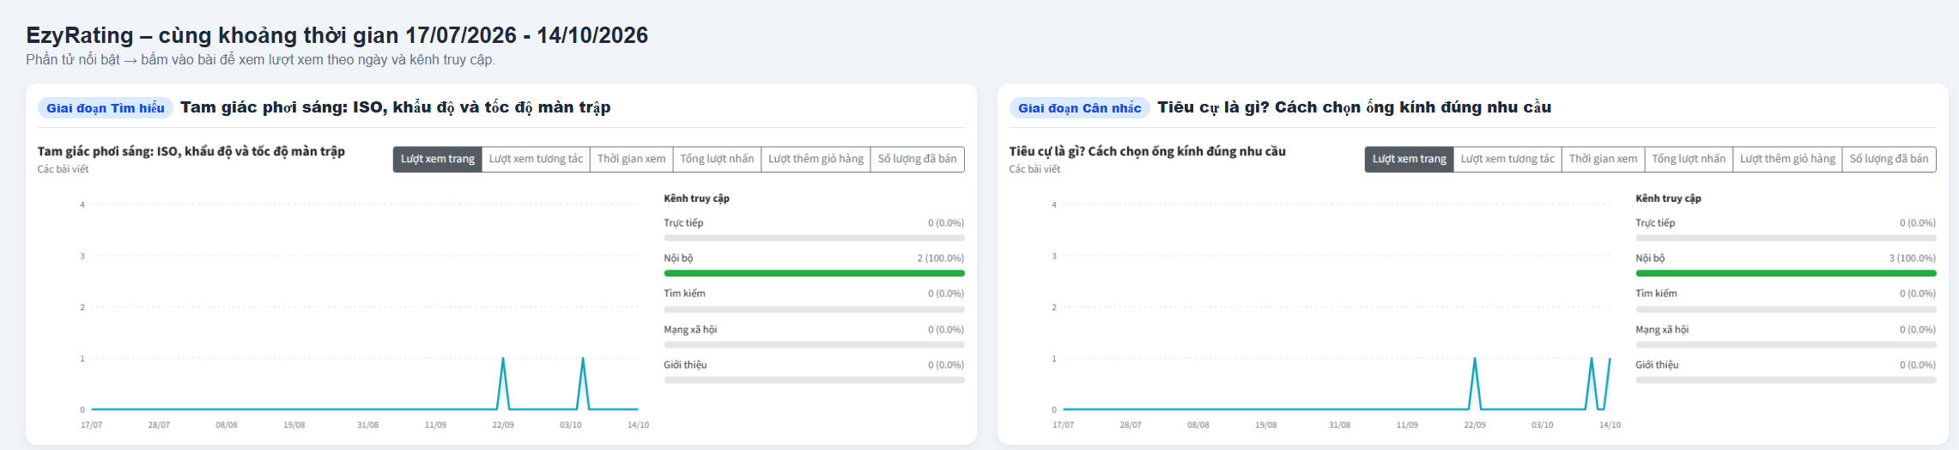
Task: Click 'Trực tiếp' label in Tiêu cự card
Action: (x=1655, y=223)
